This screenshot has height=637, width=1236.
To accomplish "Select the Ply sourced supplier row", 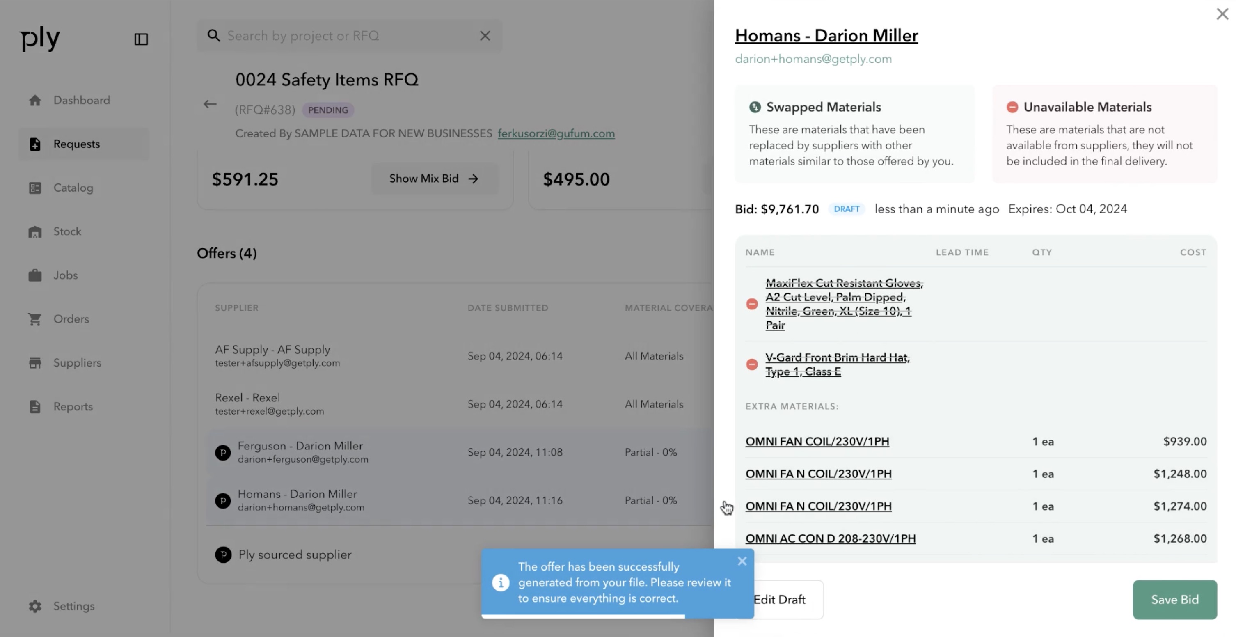I will [x=295, y=555].
